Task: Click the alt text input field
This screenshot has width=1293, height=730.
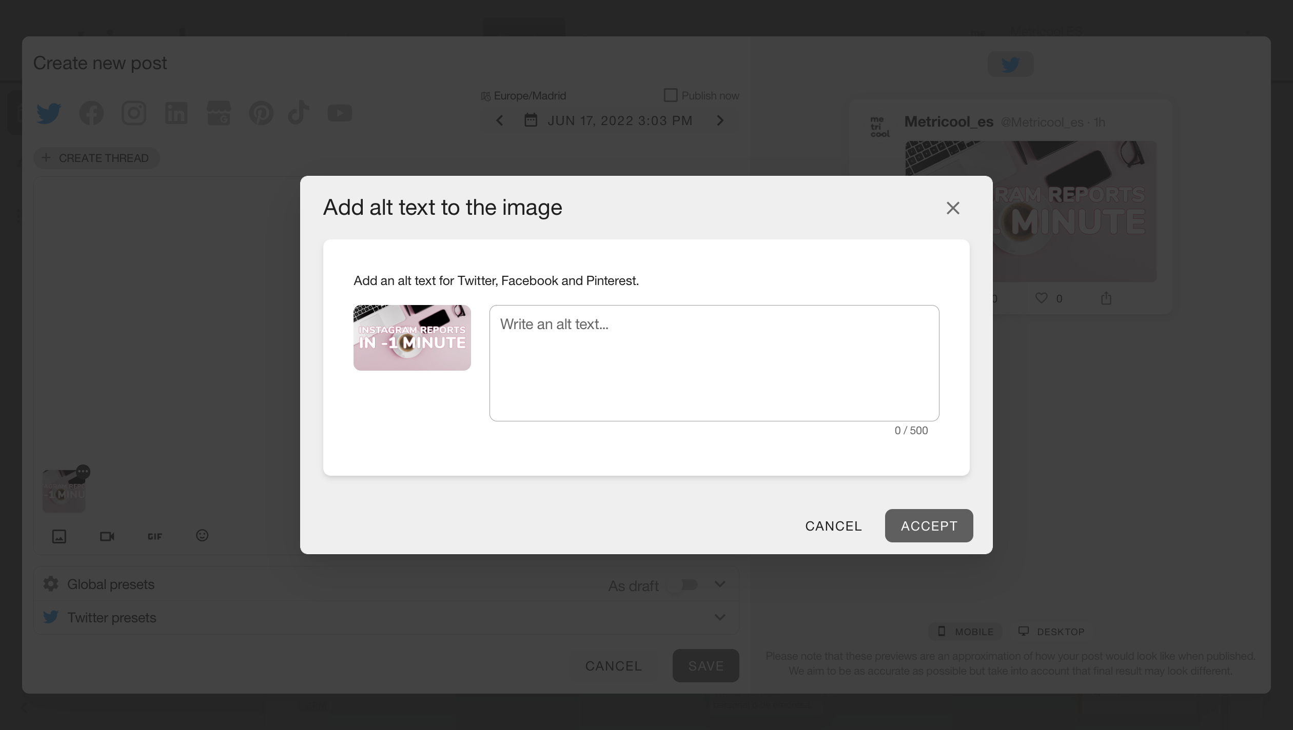Action: point(714,363)
